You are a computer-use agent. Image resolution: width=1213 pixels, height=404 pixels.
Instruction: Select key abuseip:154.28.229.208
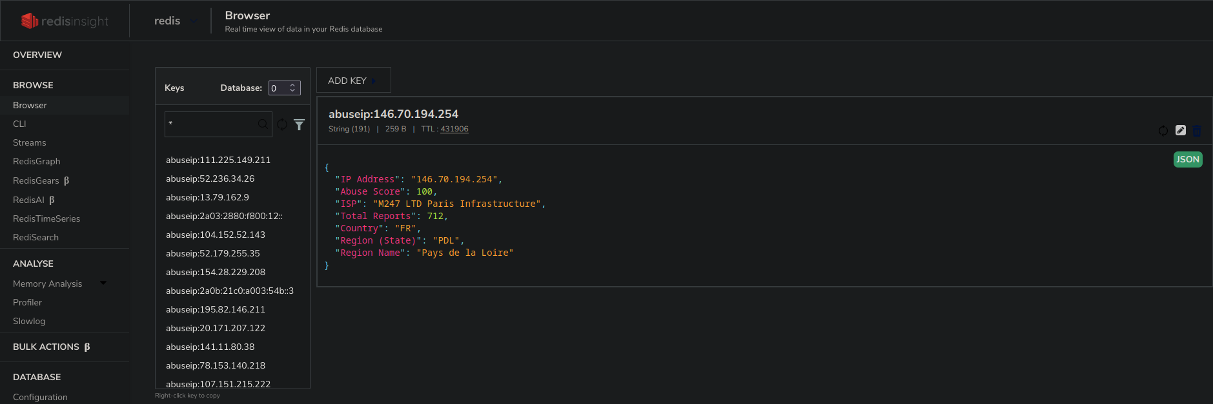tap(216, 272)
